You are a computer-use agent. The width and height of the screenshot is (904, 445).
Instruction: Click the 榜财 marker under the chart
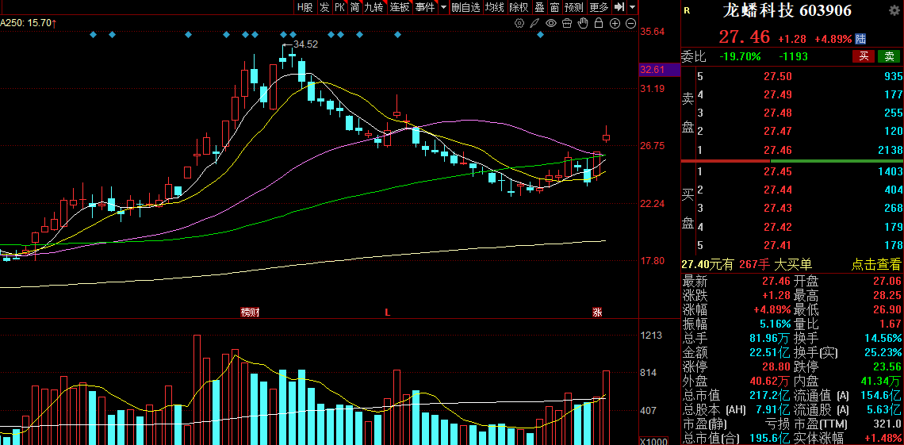tap(250, 313)
